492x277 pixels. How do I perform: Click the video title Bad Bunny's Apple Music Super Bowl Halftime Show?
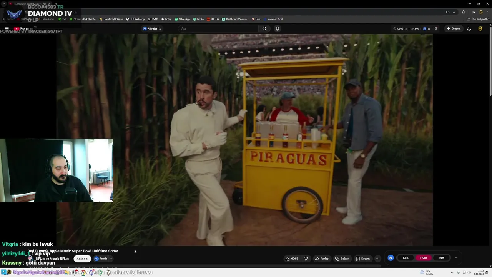(x=73, y=251)
